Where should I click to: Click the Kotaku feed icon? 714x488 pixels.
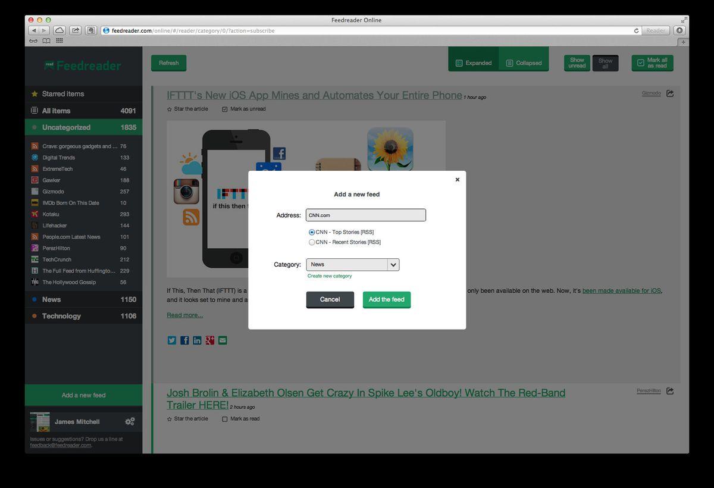pyautogui.click(x=35, y=214)
